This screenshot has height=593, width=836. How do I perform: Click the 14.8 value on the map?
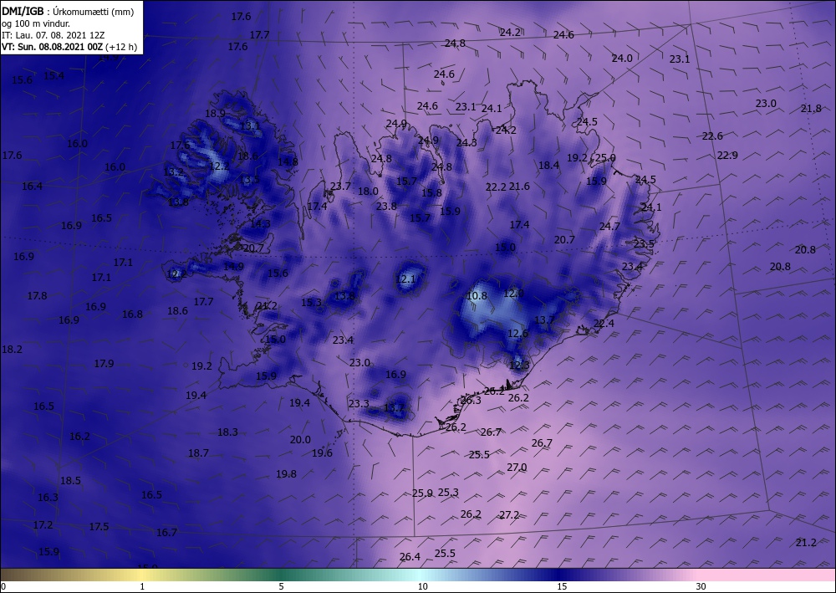[x=288, y=161]
